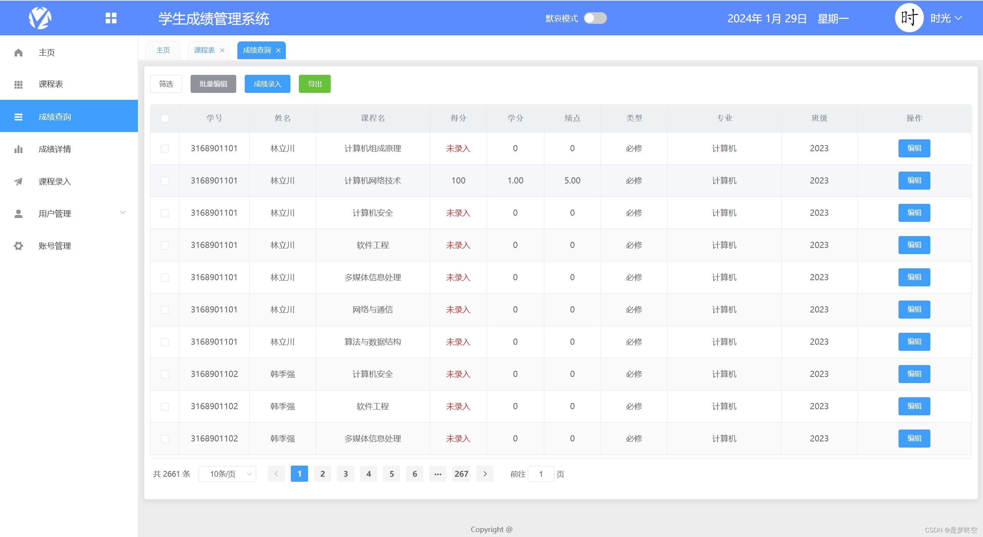
Task: Click the table grid icon beside 课程表
Action: click(18, 84)
